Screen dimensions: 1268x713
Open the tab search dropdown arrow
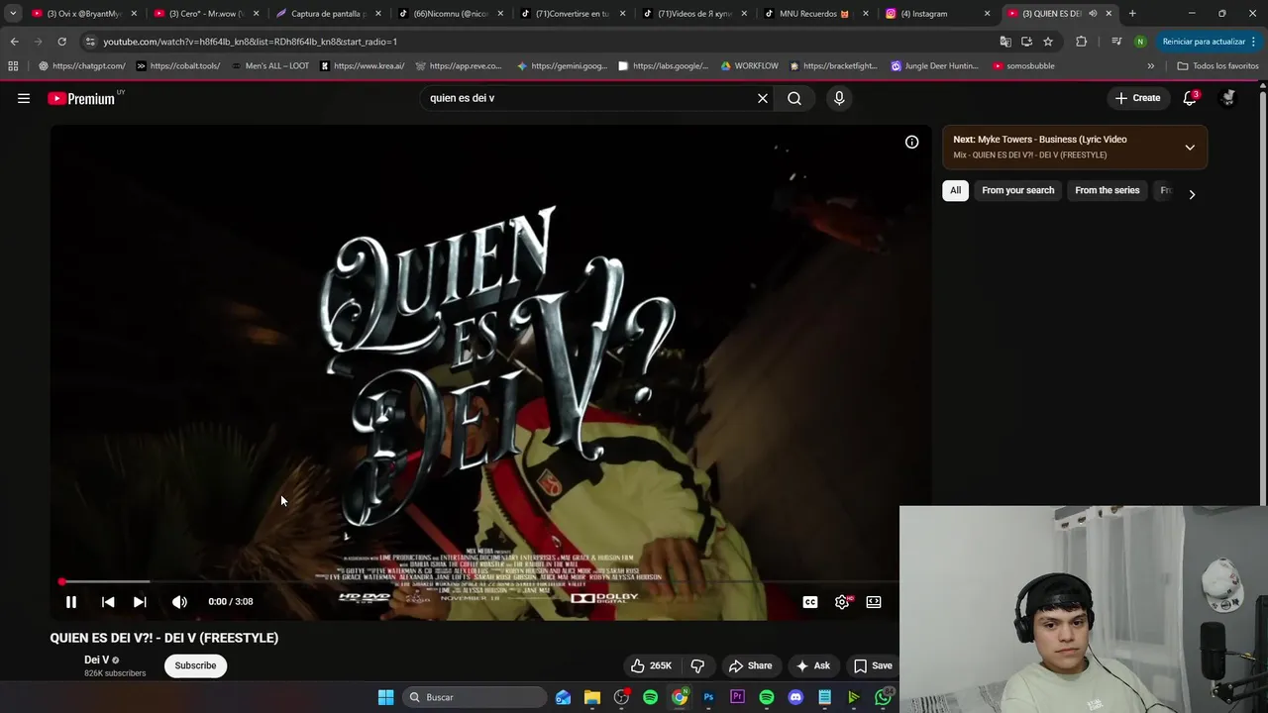coord(13,14)
